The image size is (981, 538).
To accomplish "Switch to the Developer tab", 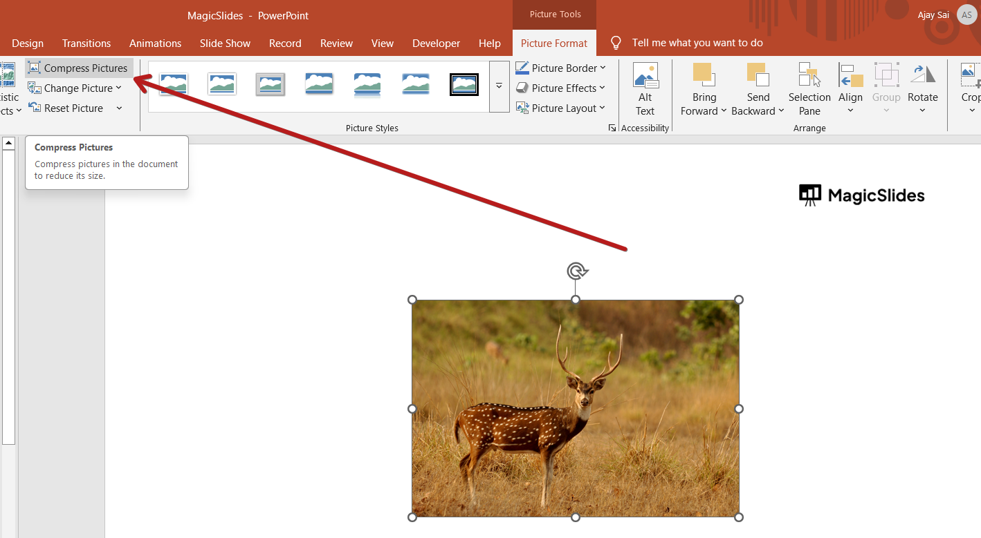I will 436,43.
